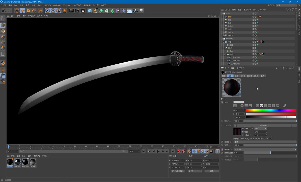Adjust the V brightness gradient slider
The image size is (301, 182).
pyautogui.click(x=271, y=117)
